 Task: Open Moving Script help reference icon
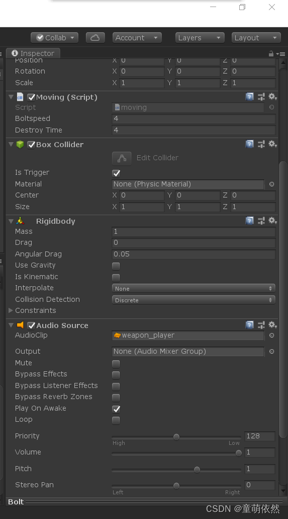pos(250,97)
